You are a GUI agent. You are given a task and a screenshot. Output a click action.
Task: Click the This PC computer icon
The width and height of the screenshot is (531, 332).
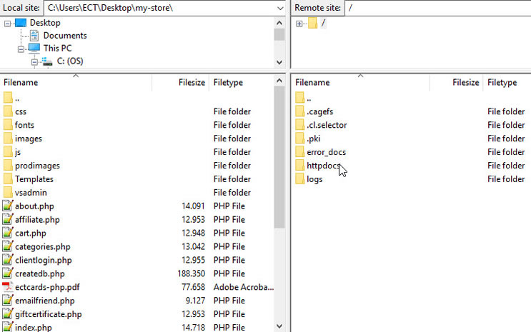34,49
